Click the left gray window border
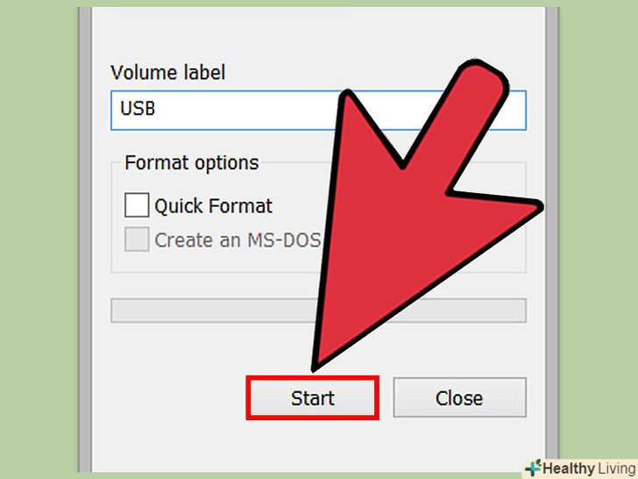The width and height of the screenshot is (638, 479). click(x=85, y=239)
